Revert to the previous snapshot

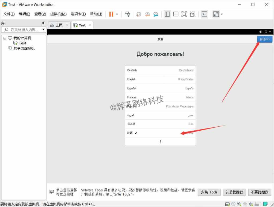pos(147,14)
